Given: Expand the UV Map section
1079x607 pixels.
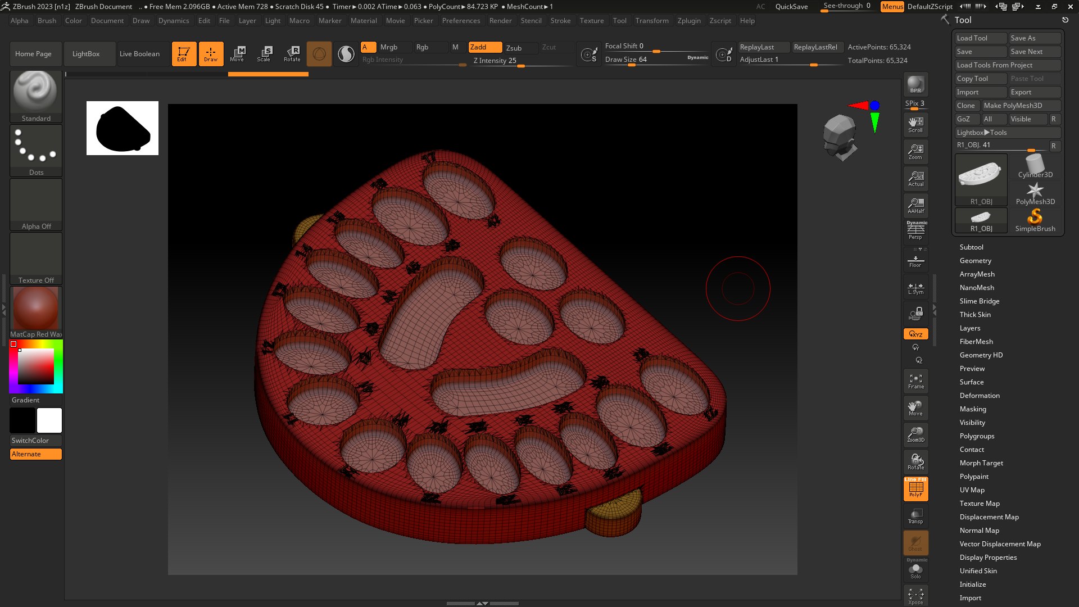Looking at the screenshot, I should coord(972,490).
